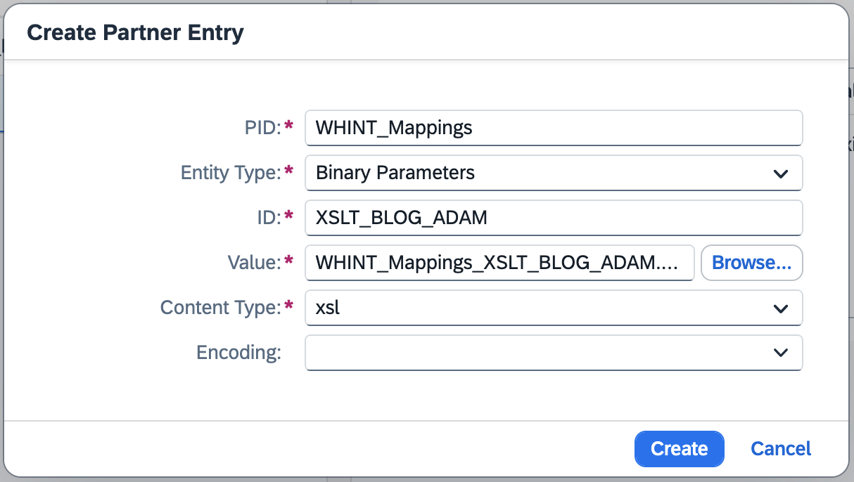Click the Entity Type: label
The width and height of the screenshot is (854, 482).
coord(231,173)
